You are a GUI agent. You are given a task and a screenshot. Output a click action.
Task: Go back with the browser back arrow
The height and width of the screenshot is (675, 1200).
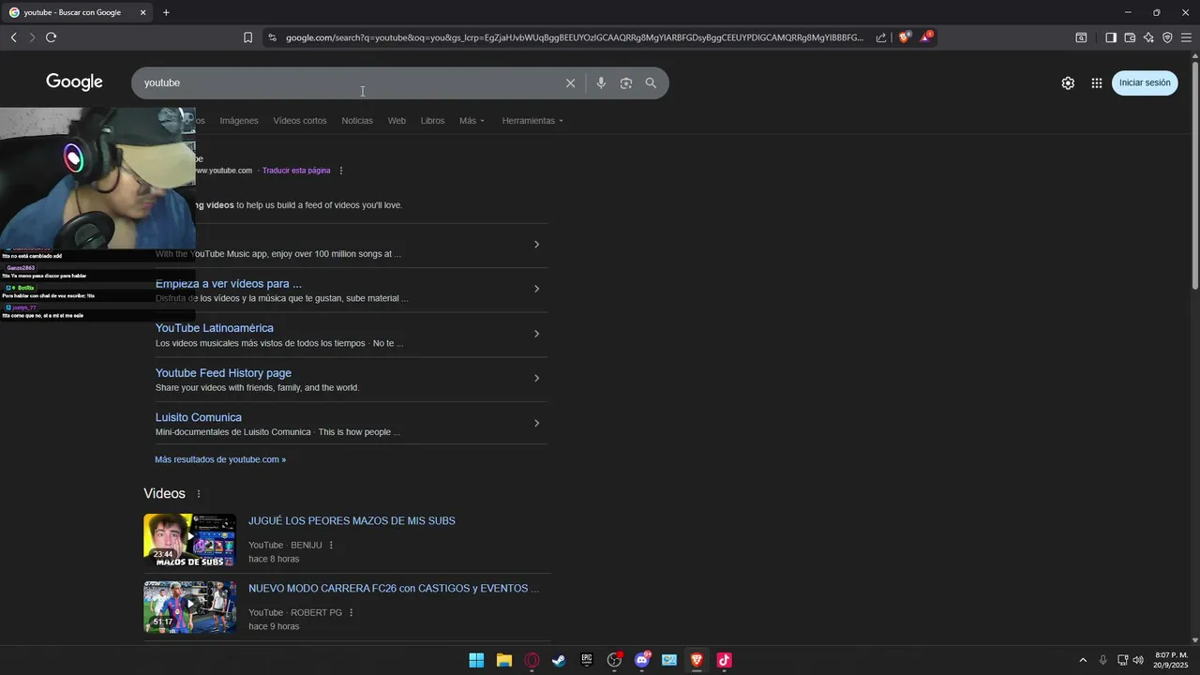click(13, 37)
